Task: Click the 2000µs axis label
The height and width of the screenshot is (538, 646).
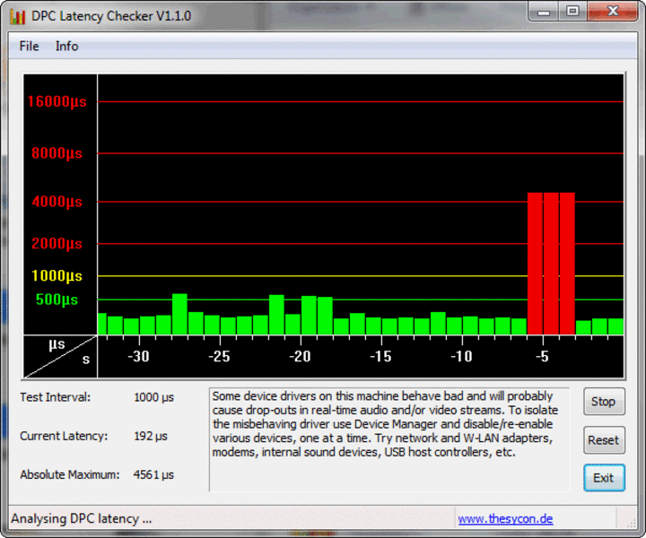Action: tap(57, 244)
